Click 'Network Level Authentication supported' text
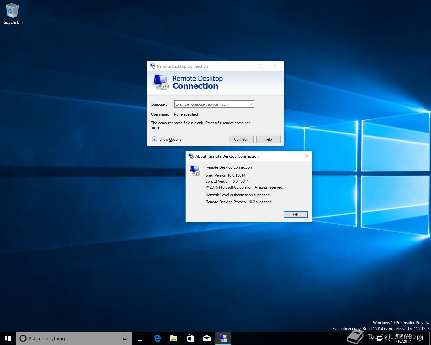Screen dimensions: 431x345 [x=238, y=195]
